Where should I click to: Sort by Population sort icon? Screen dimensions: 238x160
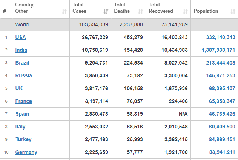pyautogui.click(x=233, y=12)
